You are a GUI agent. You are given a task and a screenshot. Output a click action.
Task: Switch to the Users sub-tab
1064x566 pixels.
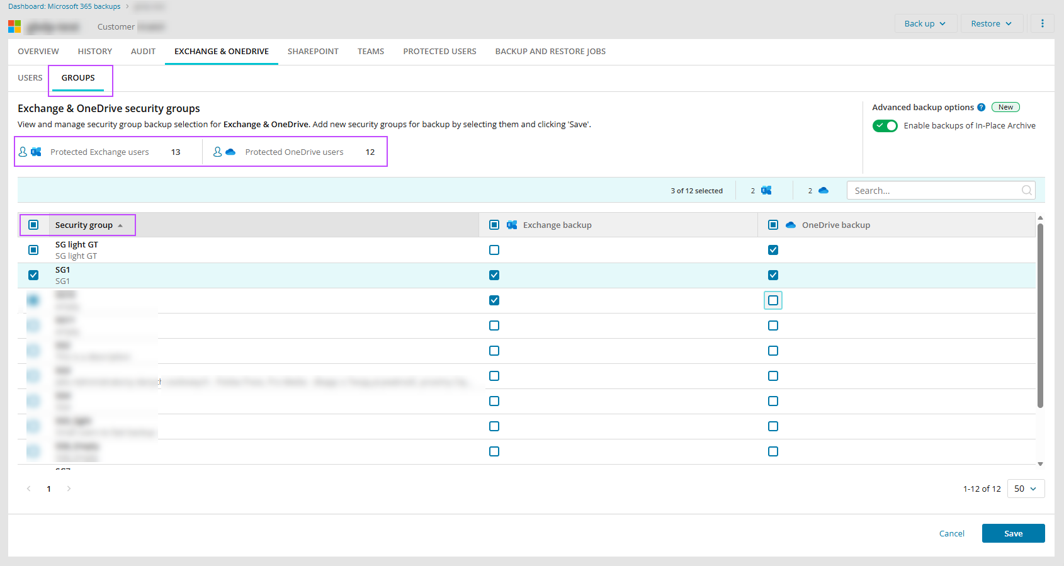coord(30,78)
